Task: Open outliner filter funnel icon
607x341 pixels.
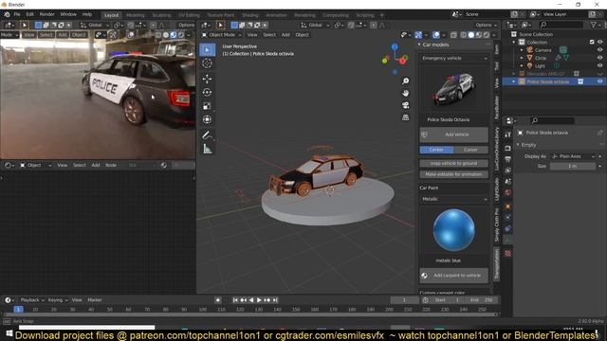Action: click(x=594, y=25)
